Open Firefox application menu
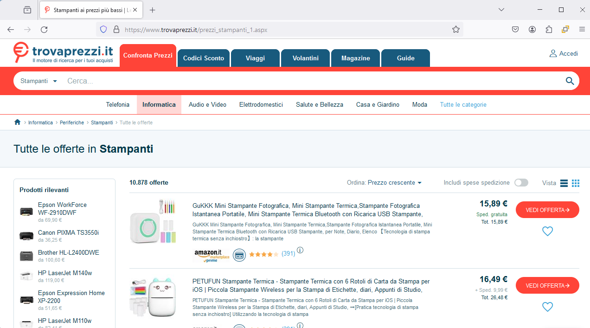The height and width of the screenshot is (328, 590). tap(582, 29)
